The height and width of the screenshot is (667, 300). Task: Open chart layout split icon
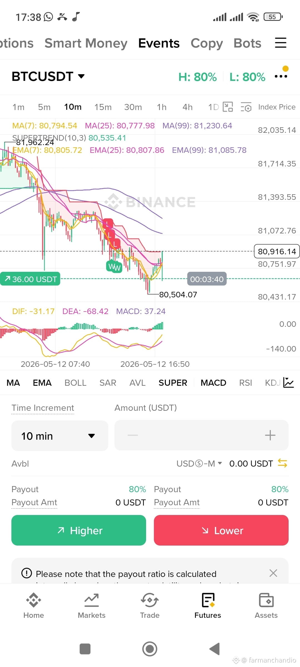coord(228,107)
